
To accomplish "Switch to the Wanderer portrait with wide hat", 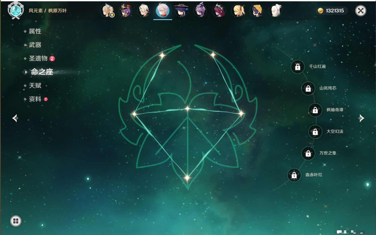I will (x=181, y=10).
